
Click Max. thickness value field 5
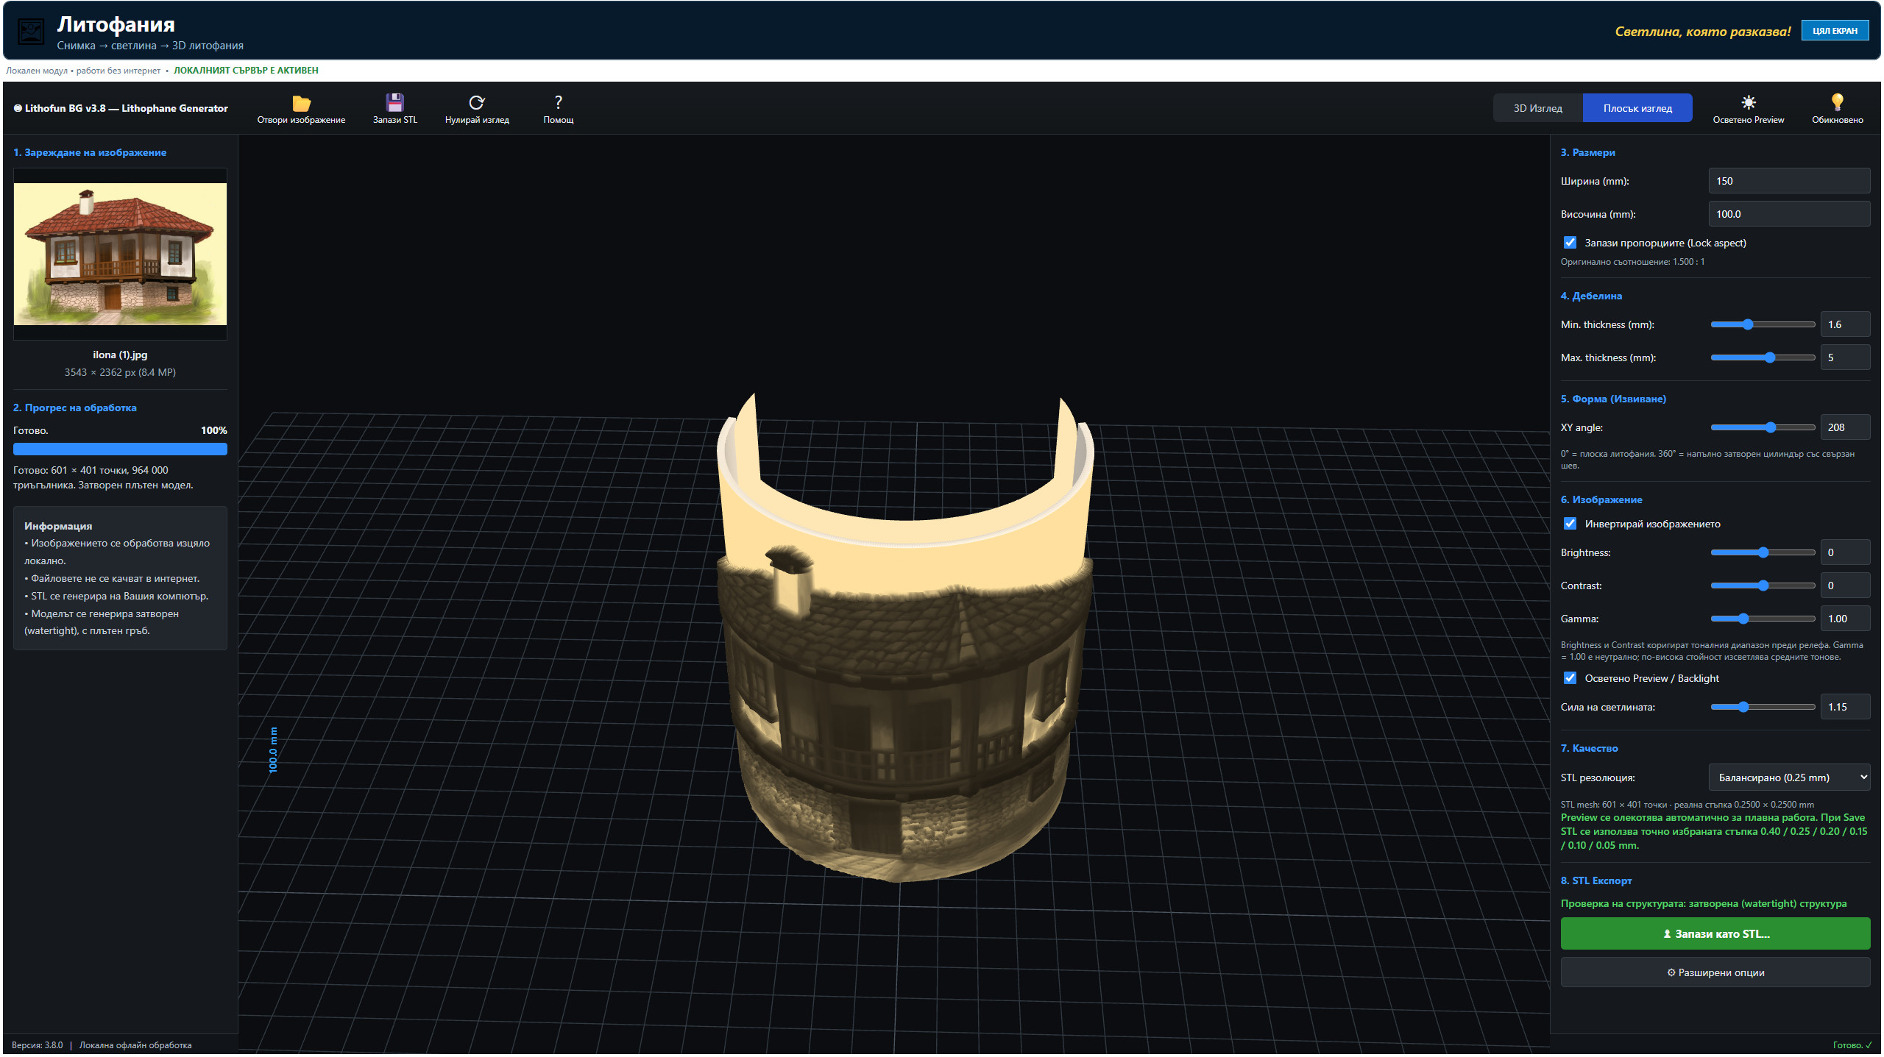[x=1845, y=357]
